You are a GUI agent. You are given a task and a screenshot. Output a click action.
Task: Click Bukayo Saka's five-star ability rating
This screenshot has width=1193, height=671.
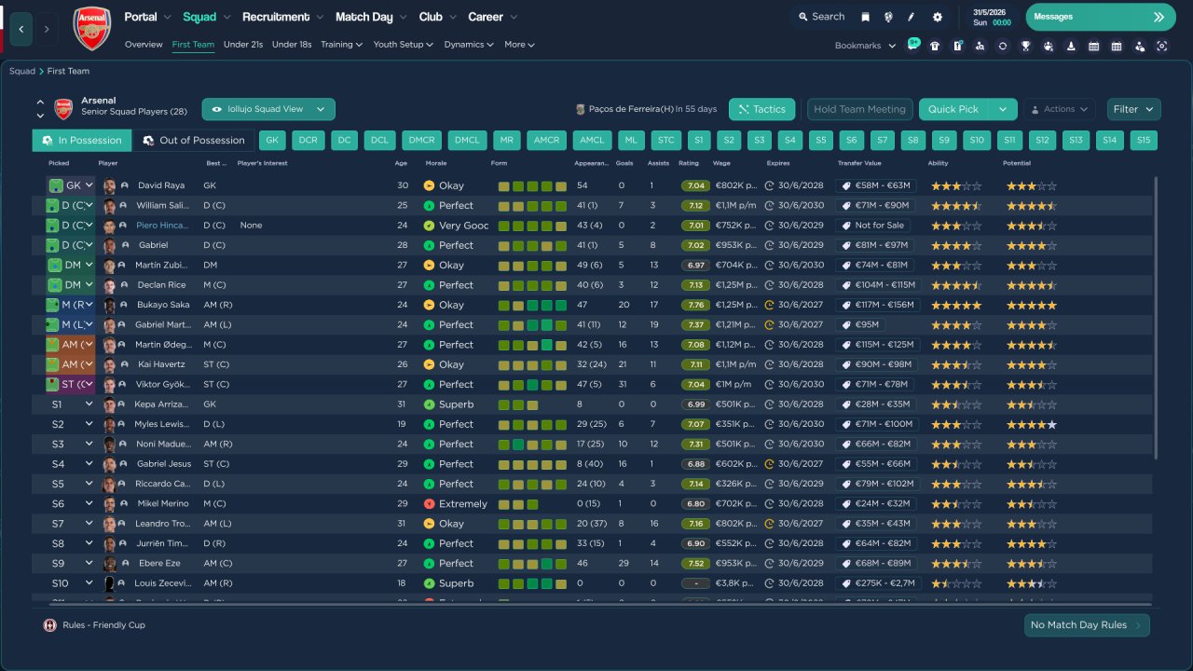[x=955, y=305]
